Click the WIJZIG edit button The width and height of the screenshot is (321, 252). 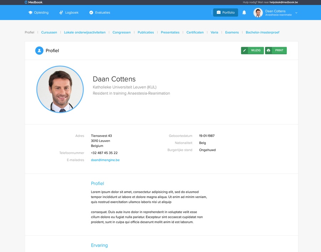(x=253, y=50)
